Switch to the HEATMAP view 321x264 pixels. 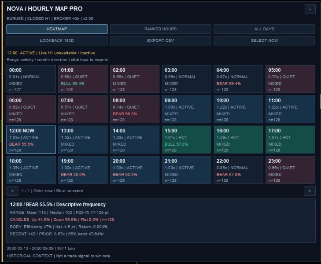coord(57,29)
